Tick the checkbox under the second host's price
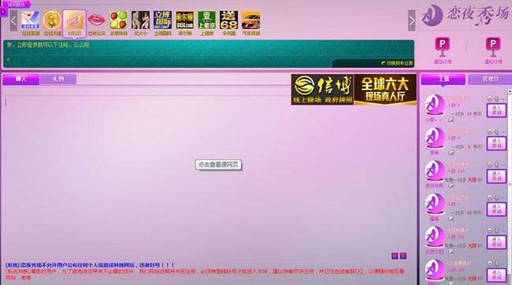 (x=451, y=153)
